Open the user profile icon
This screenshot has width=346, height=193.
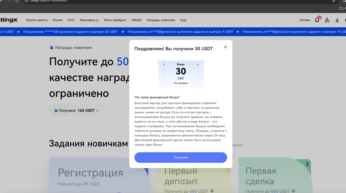click(x=327, y=20)
